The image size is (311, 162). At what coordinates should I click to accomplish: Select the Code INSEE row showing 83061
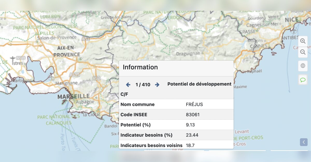coord(176,114)
